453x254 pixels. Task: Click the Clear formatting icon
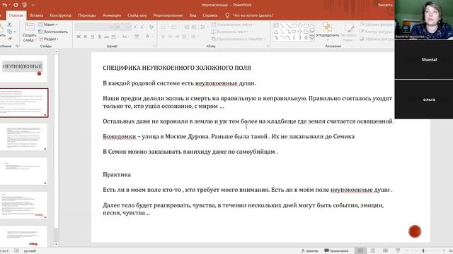pyautogui.click(x=151, y=27)
